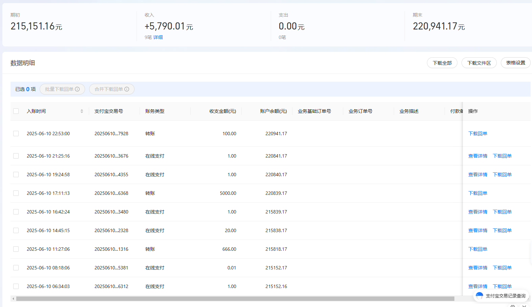Click 下载回单 for the 16:42:24 row
The image size is (532, 307).
click(x=502, y=212)
